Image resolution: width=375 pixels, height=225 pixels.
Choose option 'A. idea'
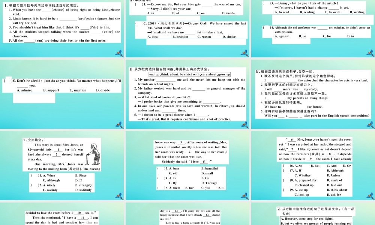click(x=153, y=37)
